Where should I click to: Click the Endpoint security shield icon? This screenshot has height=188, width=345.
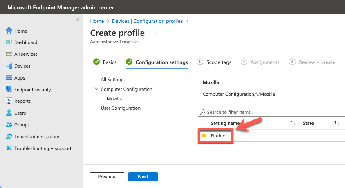click(9, 89)
